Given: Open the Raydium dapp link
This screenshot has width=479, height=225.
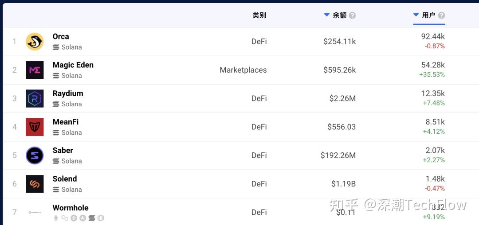Looking at the screenshot, I should pyautogui.click(x=68, y=93).
